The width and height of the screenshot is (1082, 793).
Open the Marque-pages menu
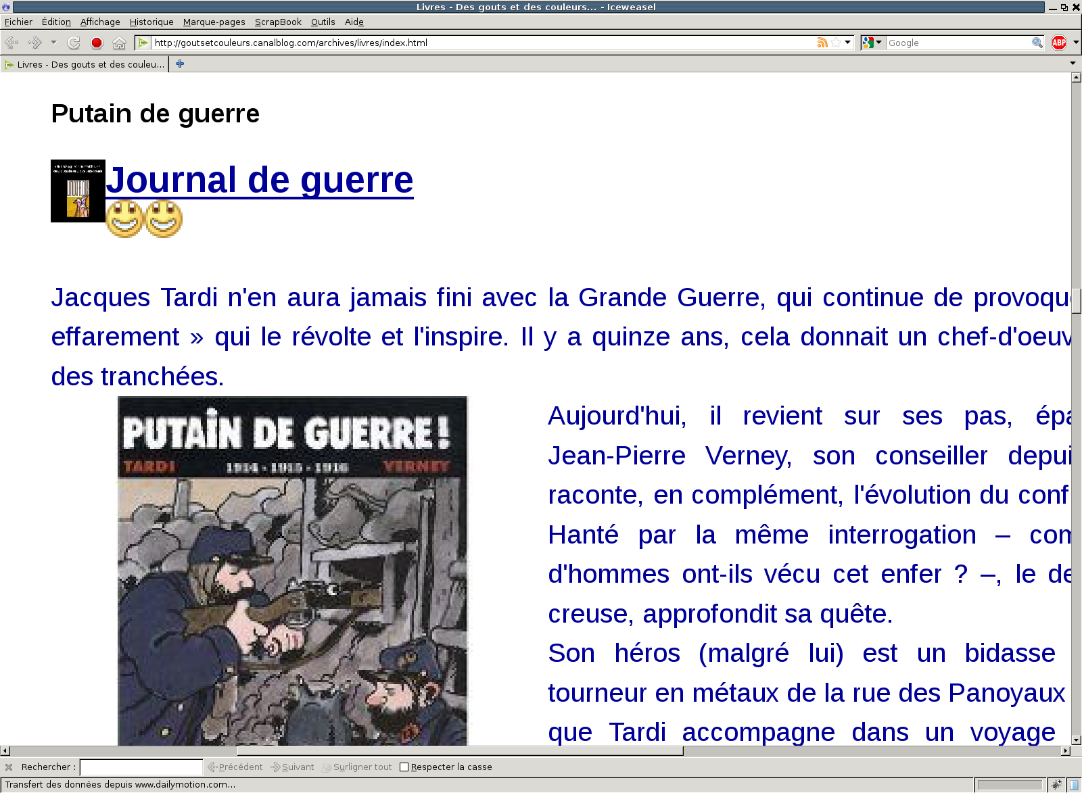click(x=214, y=22)
